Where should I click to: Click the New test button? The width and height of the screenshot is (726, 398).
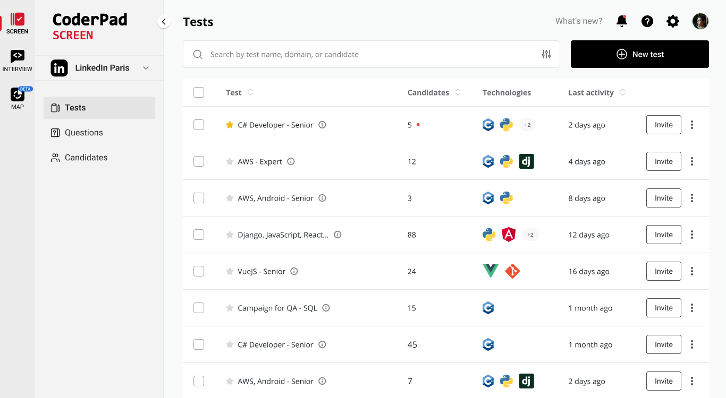coord(639,54)
